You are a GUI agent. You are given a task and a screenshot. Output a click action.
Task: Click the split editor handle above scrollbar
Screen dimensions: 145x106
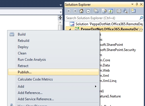click(x=60, y=18)
